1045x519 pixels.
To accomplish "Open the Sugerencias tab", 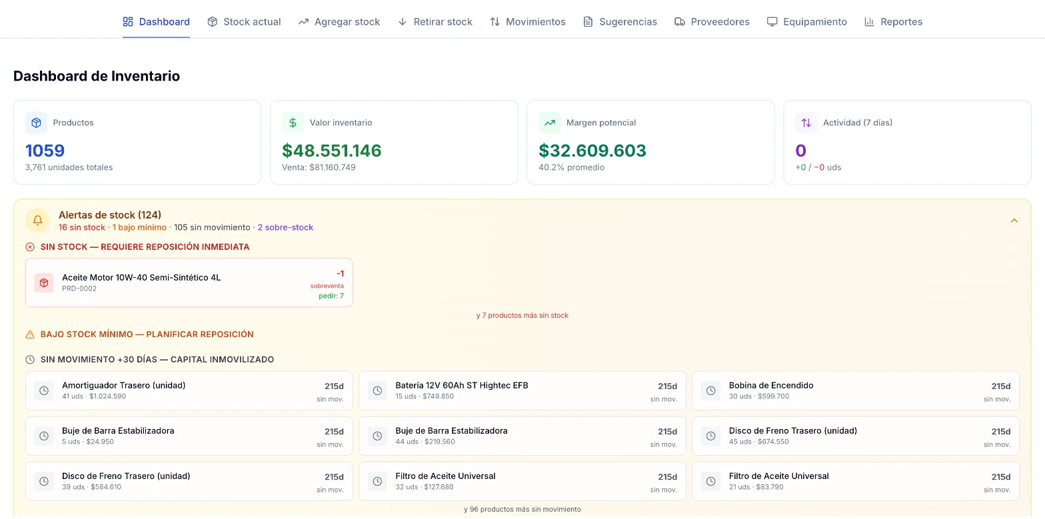I will click(620, 21).
